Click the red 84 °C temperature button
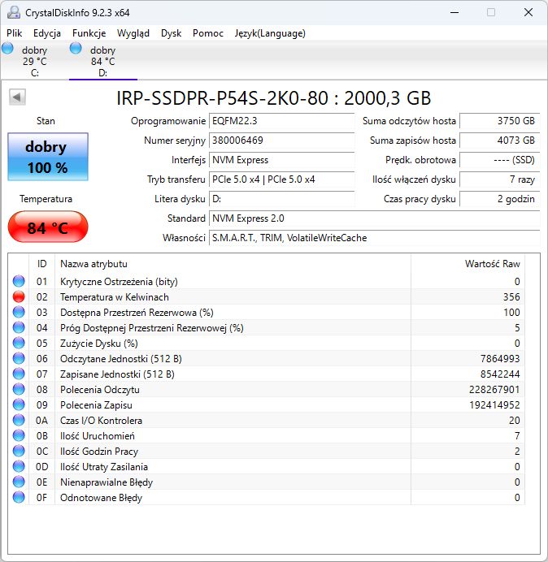Image resolution: width=548 pixels, height=562 pixels. pos(48,227)
